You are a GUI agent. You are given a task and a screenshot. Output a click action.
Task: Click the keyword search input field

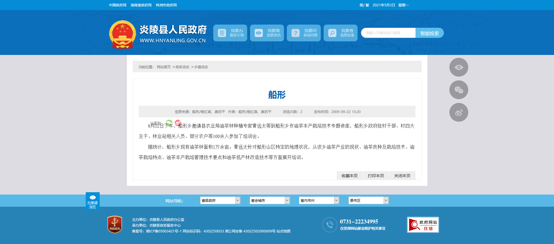(388, 33)
